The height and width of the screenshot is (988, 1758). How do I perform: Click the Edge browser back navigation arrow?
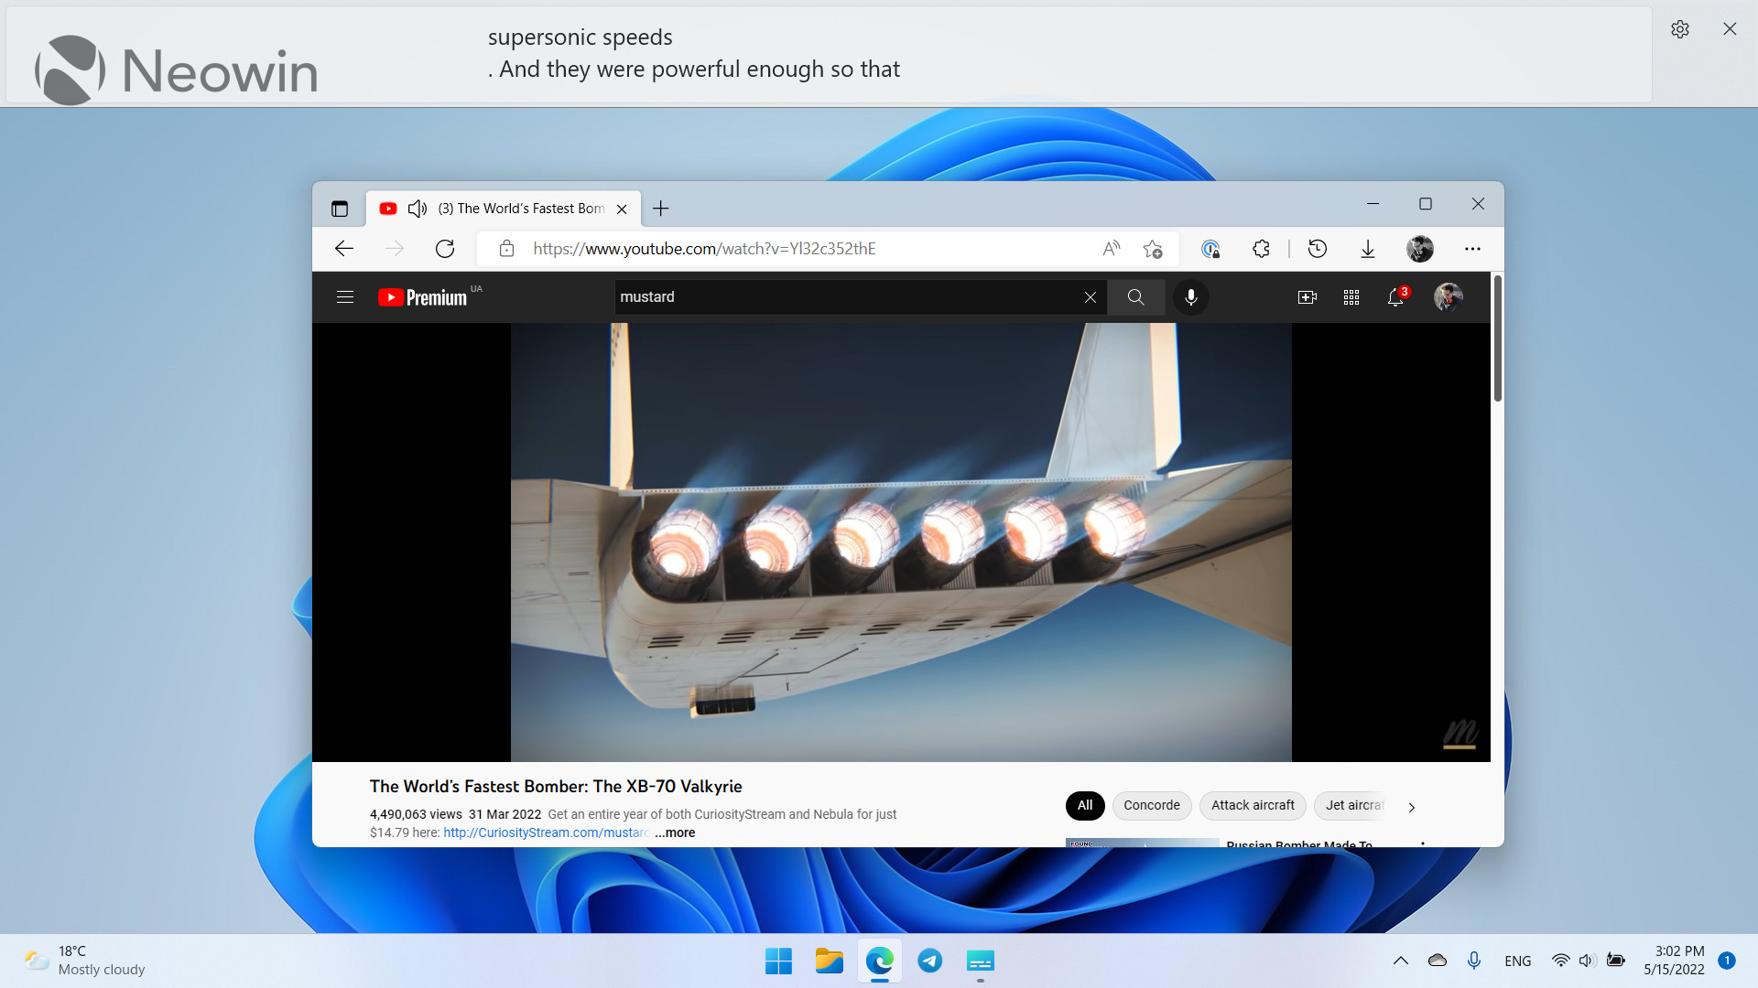point(345,249)
